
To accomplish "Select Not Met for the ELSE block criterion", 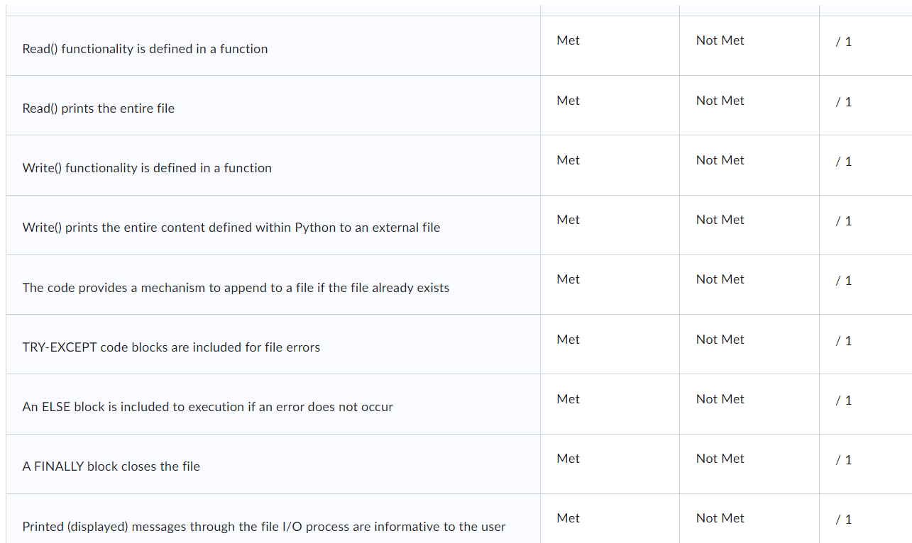I will click(x=720, y=399).
